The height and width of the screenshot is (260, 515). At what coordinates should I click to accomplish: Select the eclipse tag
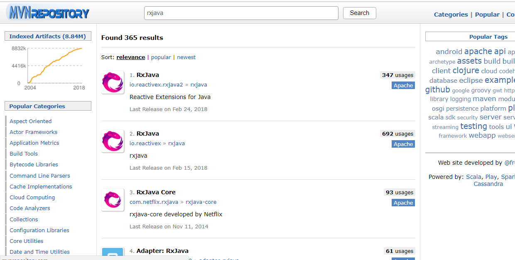click(x=471, y=80)
